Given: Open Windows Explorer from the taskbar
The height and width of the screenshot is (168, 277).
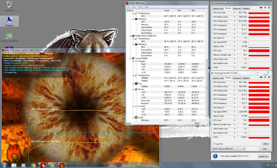Looking at the screenshot, I should [x=14, y=165].
